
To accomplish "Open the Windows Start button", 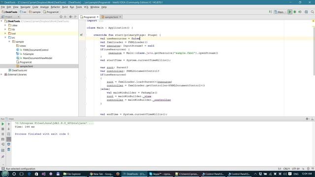I will coord(5,174).
